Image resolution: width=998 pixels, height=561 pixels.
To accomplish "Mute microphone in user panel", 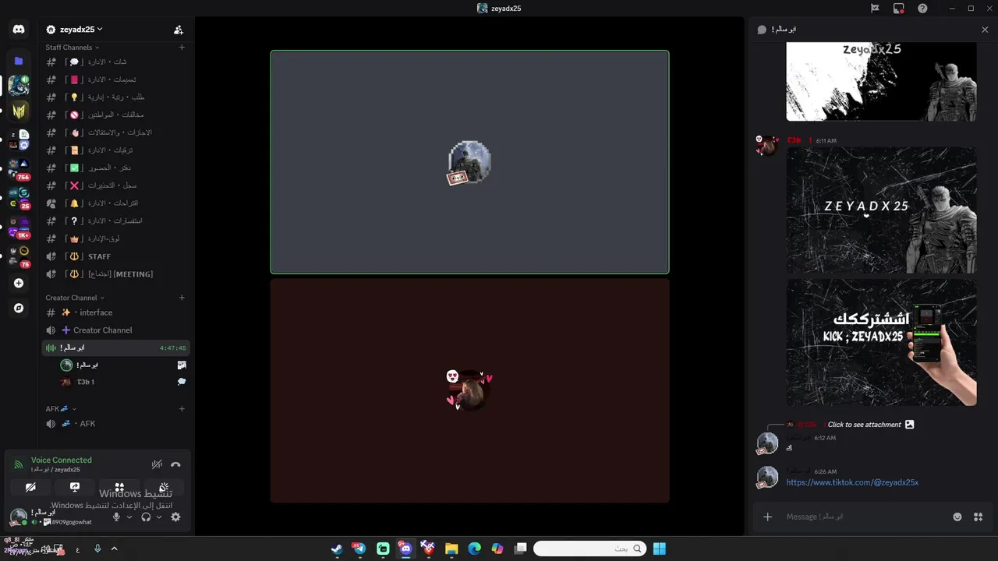I will tap(117, 517).
